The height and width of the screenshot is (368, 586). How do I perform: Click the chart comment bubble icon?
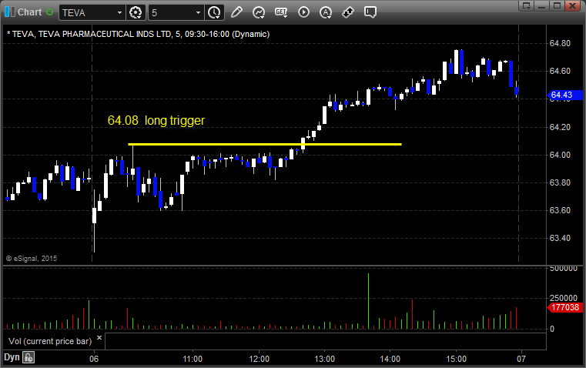pyautogui.click(x=370, y=12)
